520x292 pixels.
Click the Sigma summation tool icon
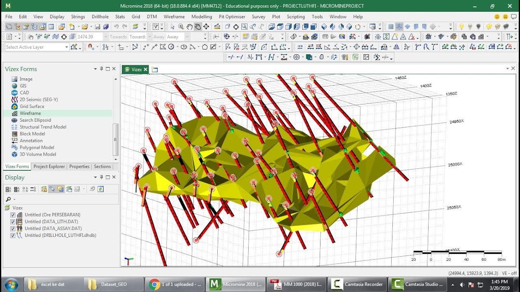(377, 57)
